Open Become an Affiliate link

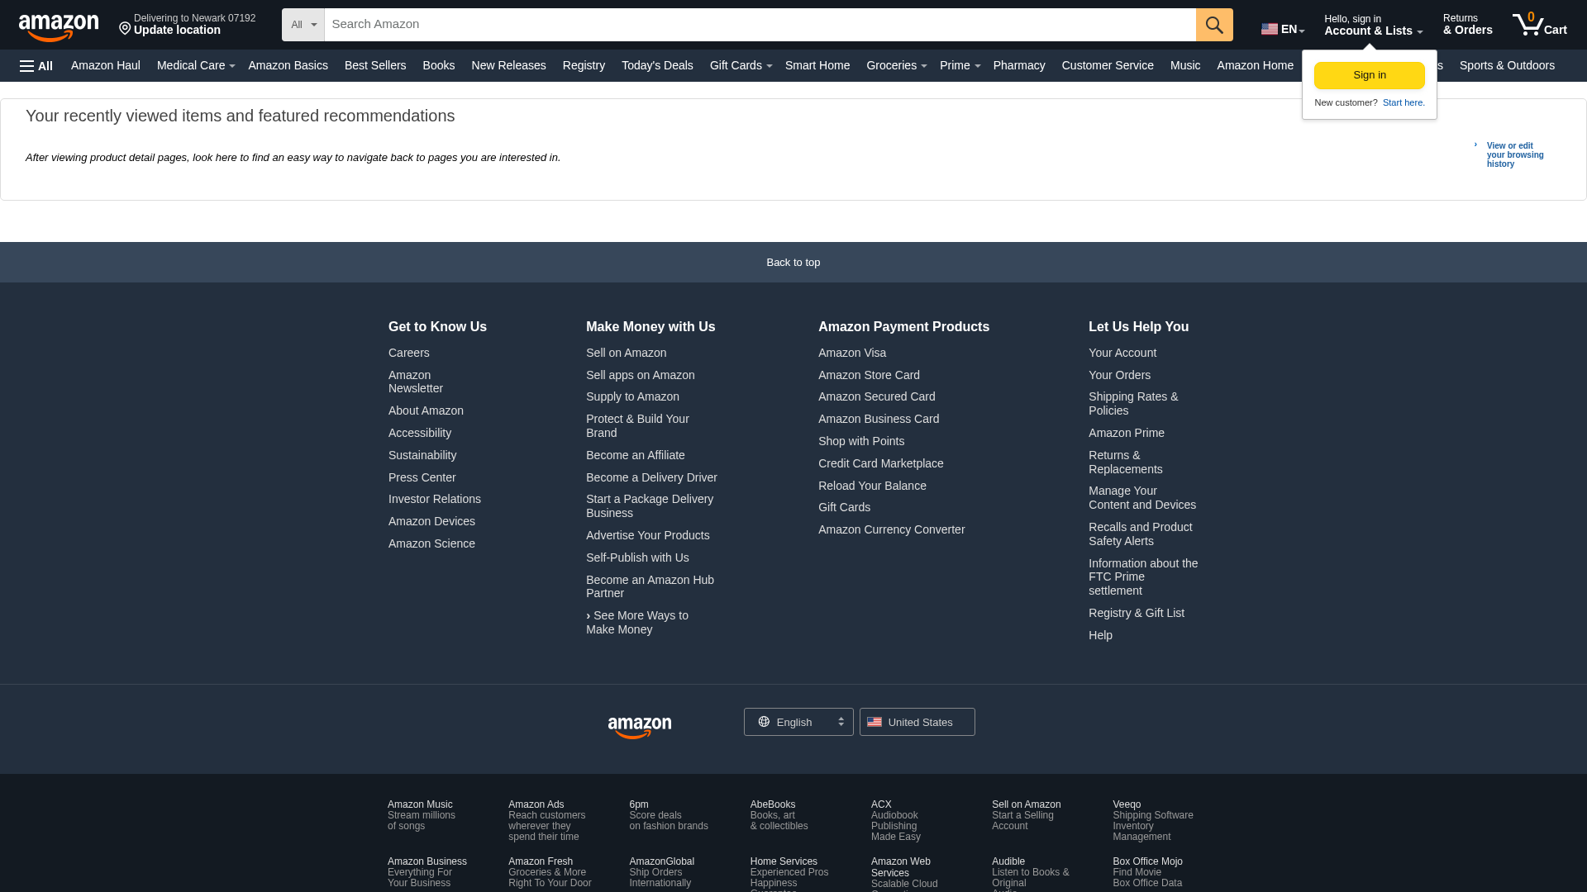636,455
